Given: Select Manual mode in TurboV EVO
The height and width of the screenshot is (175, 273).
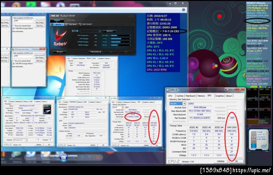Looking at the screenshot, I should tap(57, 25).
